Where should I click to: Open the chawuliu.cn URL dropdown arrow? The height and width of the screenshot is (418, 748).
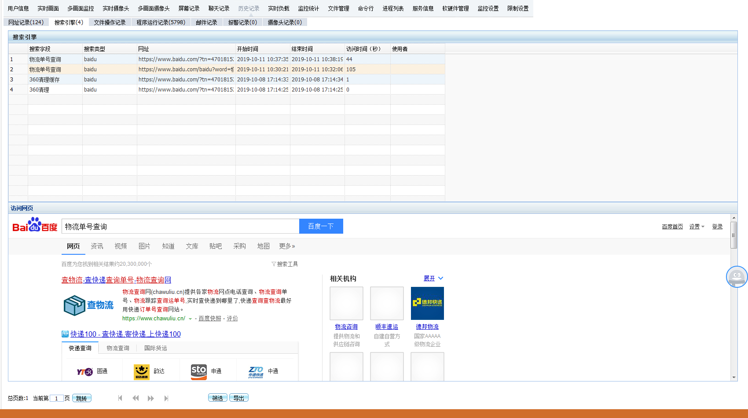point(190,319)
